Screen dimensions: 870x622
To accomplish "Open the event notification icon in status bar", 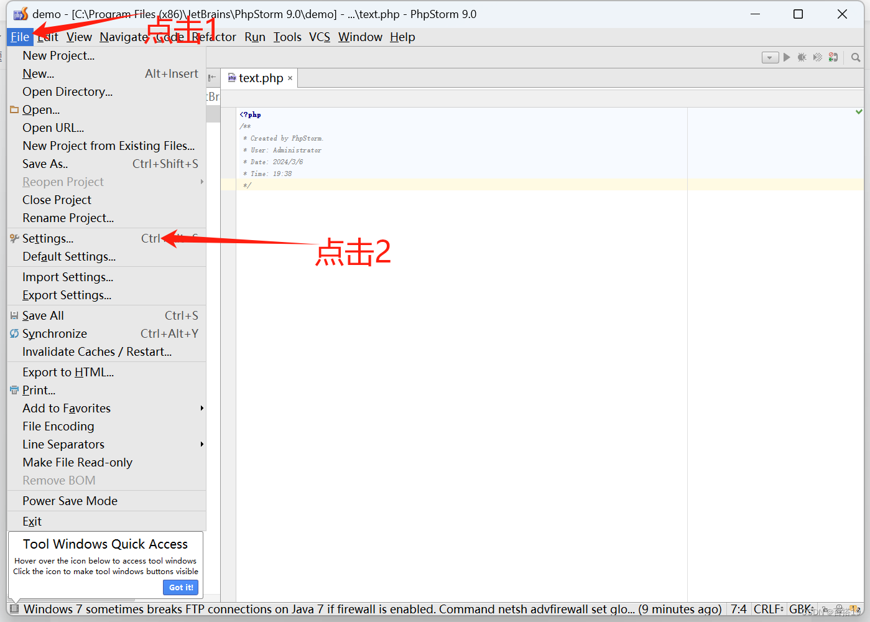I will click(853, 609).
